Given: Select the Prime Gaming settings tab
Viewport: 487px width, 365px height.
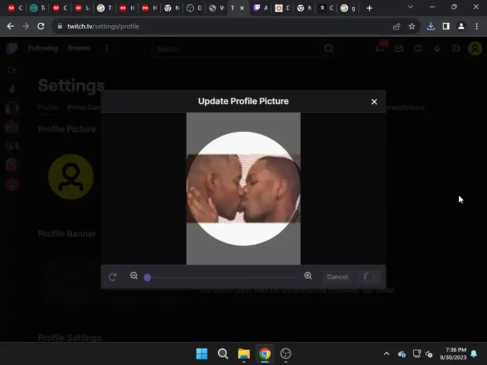Looking at the screenshot, I should point(84,107).
